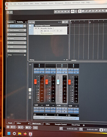Image resolution: width=107 pixels, height=137 pixels.
Task: Show the fader section in MixConsole
Action: tap(30, 90)
